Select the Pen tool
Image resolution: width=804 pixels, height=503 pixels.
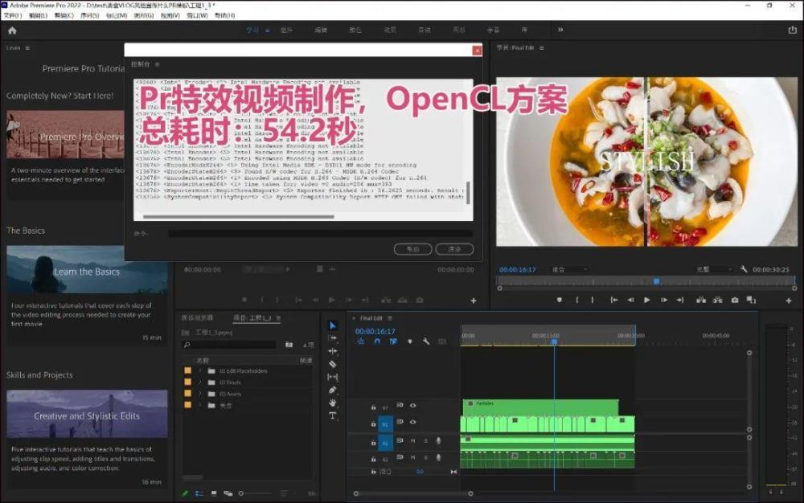pyautogui.click(x=333, y=390)
